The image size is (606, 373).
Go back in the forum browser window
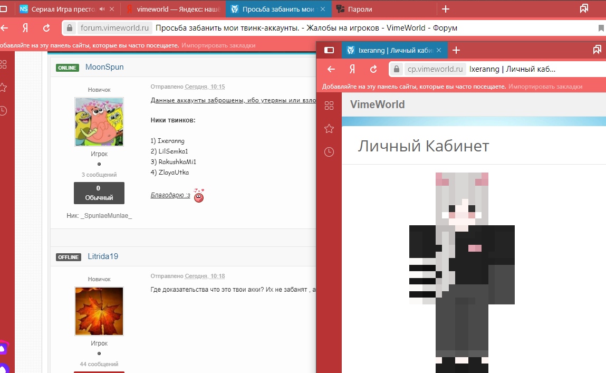(x=4, y=28)
